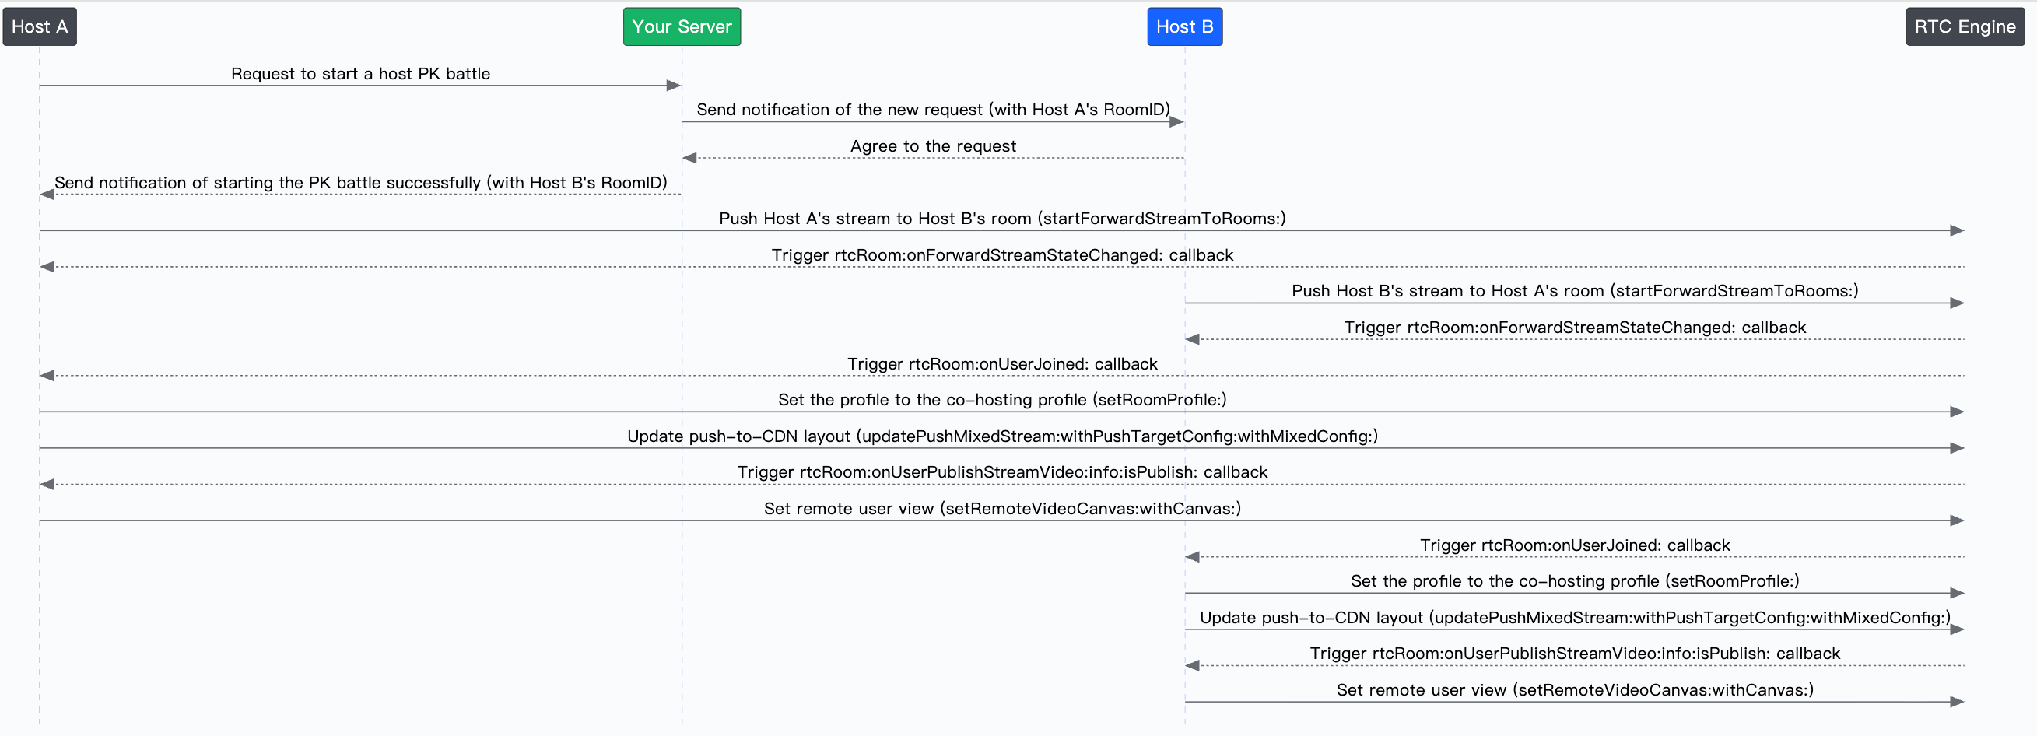Click the notification of starting PK battle successfully
2037x736 pixels.
[360, 183]
